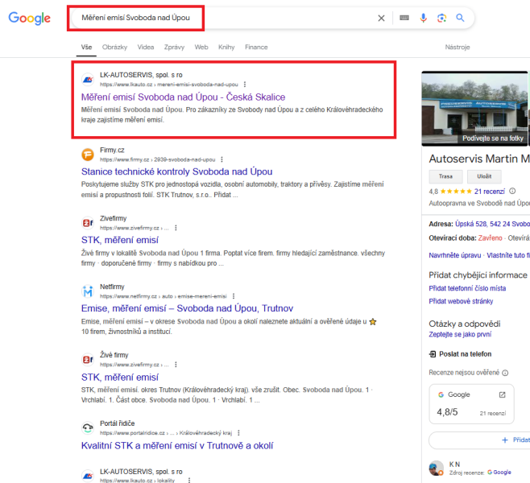Screen dimensions: 530x483
Task: Click the K N reviewer avatar
Action: pos(436,469)
